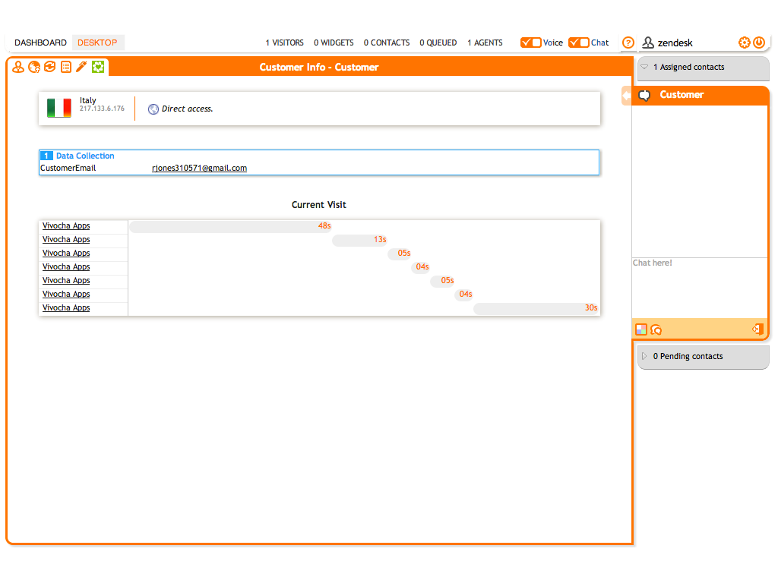Screen dimensions: 778x583
Task: Click the green flower-shaped icon
Action: (98, 68)
